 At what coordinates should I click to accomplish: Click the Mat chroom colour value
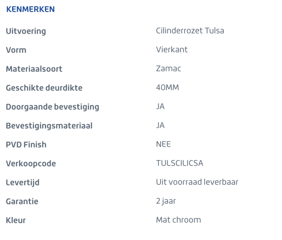[x=178, y=220]
